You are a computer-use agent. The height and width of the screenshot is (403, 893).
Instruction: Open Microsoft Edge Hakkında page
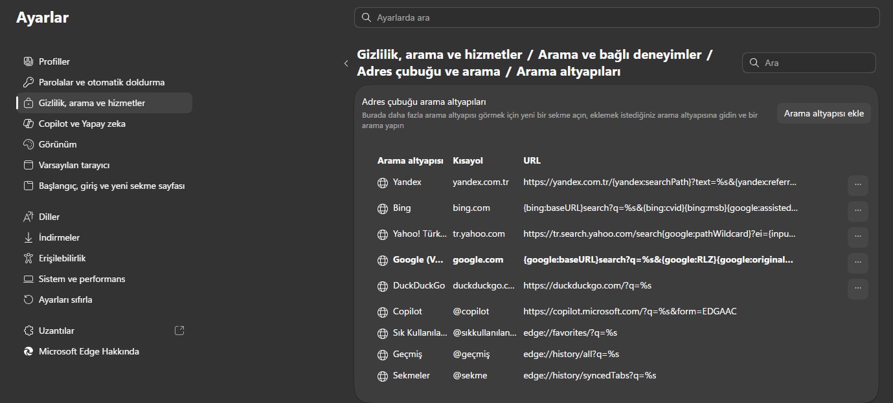tap(104, 351)
